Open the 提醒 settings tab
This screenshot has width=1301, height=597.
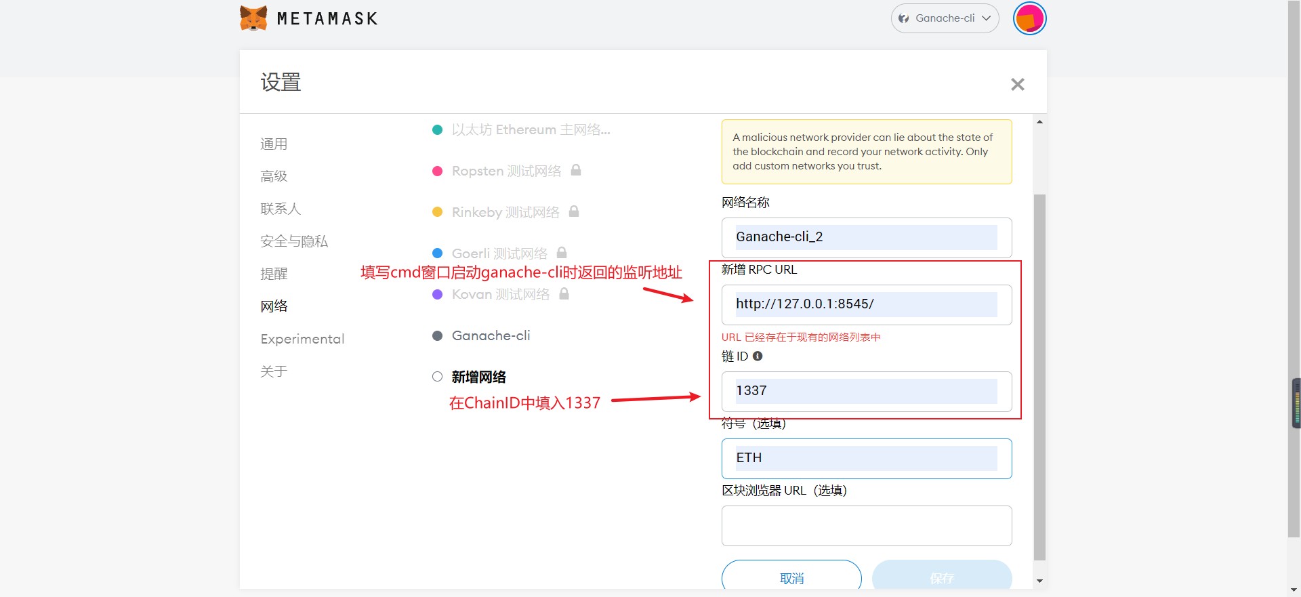tap(274, 274)
